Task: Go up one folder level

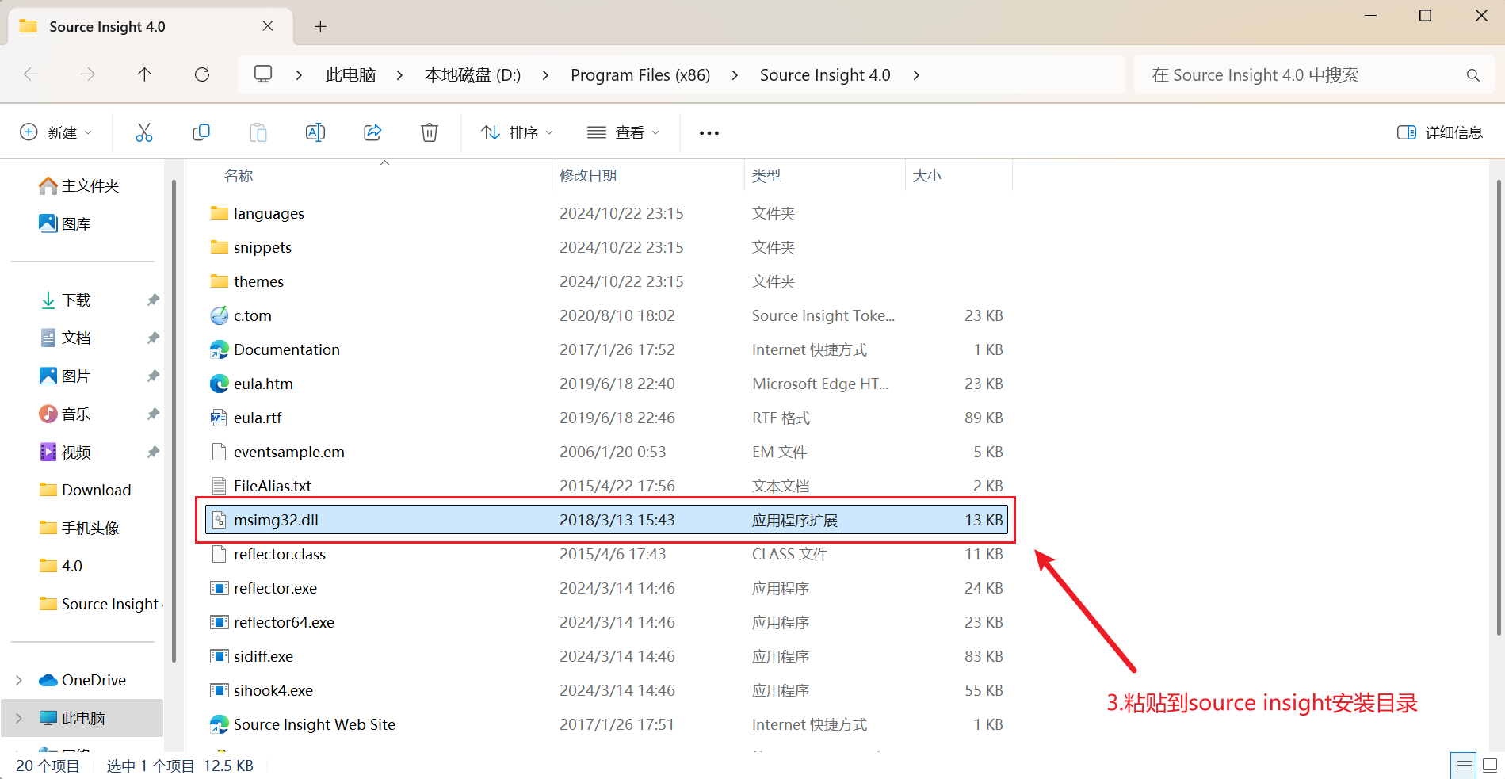Action: tap(144, 74)
